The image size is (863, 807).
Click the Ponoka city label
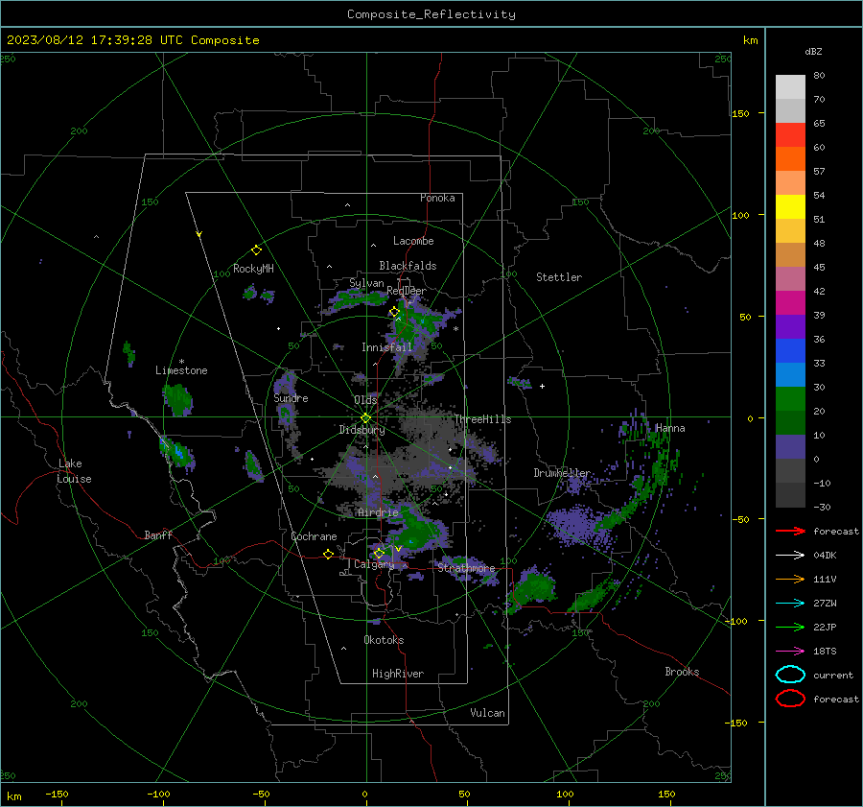(x=437, y=198)
